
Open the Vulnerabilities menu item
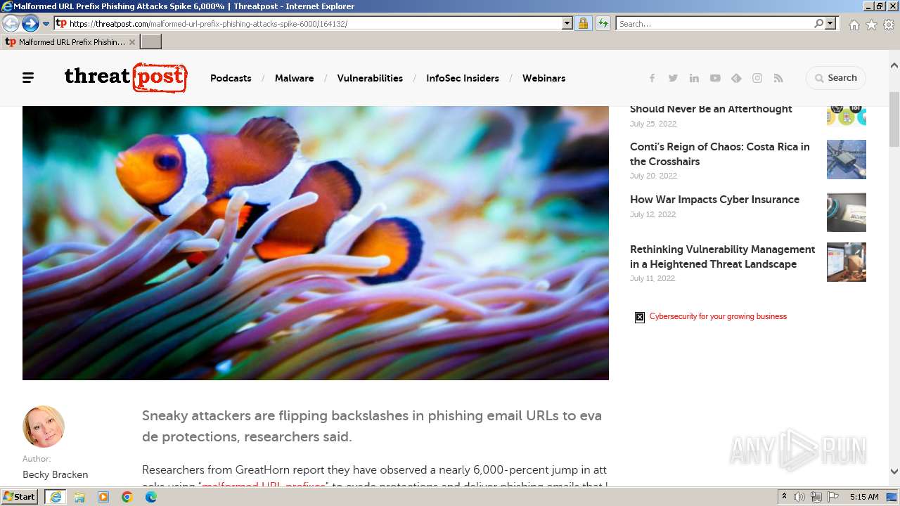(x=370, y=78)
